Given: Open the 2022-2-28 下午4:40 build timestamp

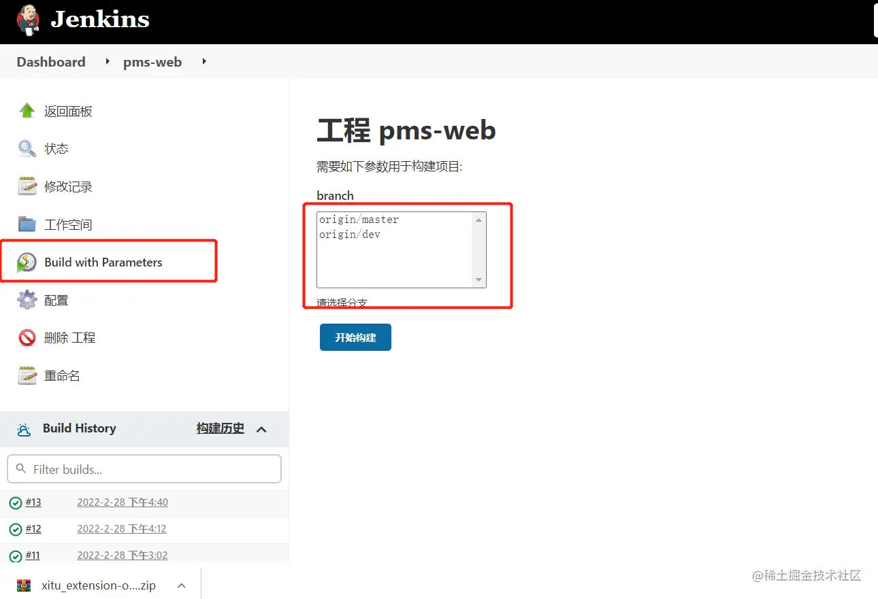Looking at the screenshot, I should coord(123,502).
